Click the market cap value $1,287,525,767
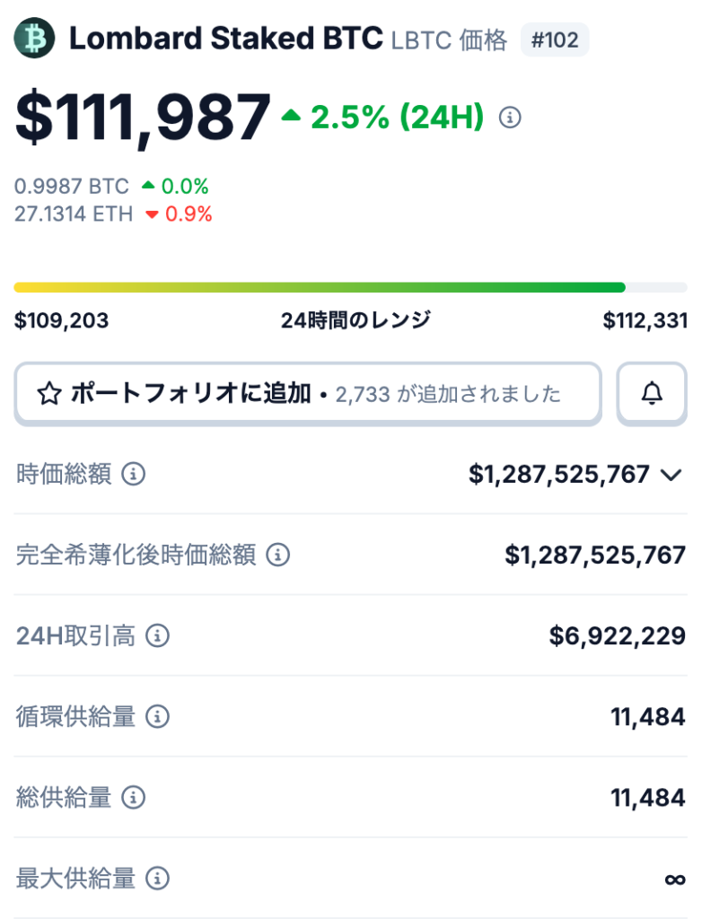This screenshot has height=919, width=728. click(558, 475)
